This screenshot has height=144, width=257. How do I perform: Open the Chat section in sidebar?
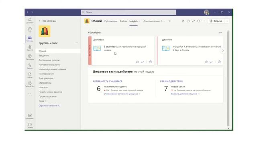click(x=30, y=30)
